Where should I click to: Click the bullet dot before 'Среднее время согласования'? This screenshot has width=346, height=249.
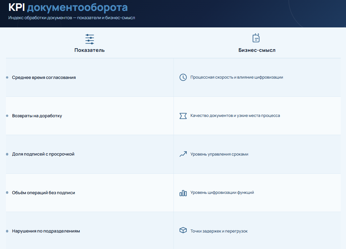coord(7,78)
